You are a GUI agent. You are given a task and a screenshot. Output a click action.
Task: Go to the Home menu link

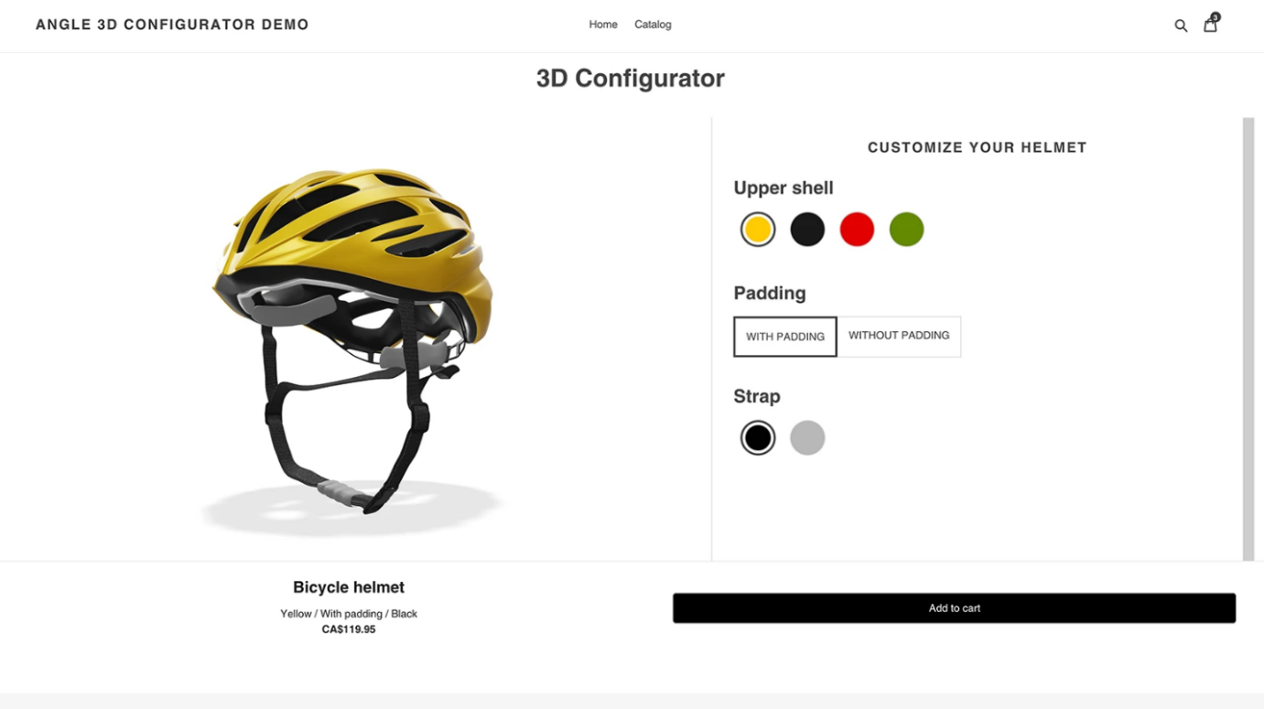(603, 25)
